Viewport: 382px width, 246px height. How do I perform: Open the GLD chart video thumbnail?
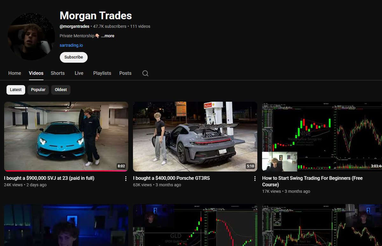[x=195, y=225]
